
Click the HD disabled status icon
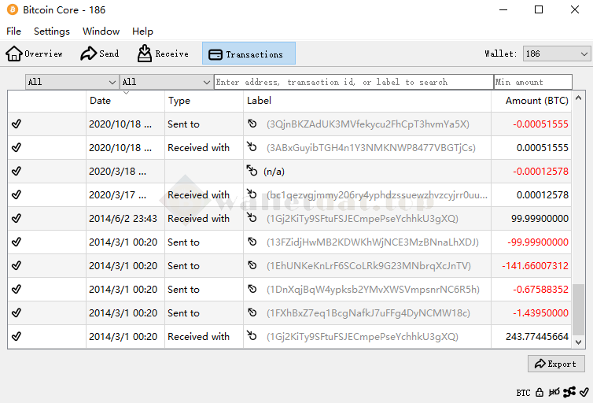coord(554,391)
